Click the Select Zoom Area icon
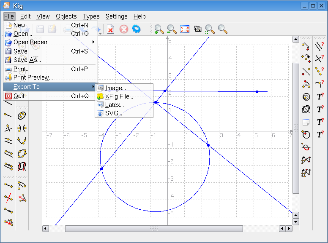The image size is (328, 243). (x=210, y=29)
